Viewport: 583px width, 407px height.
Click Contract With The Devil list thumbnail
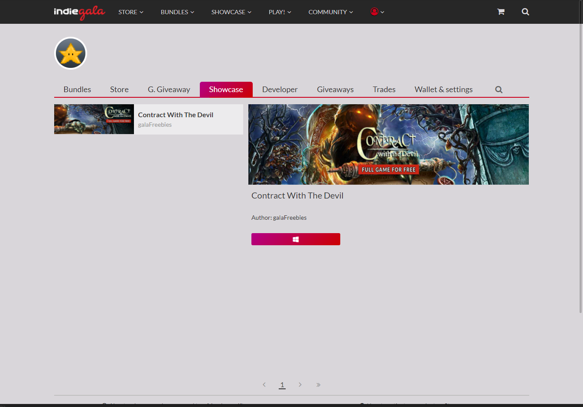pos(94,119)
